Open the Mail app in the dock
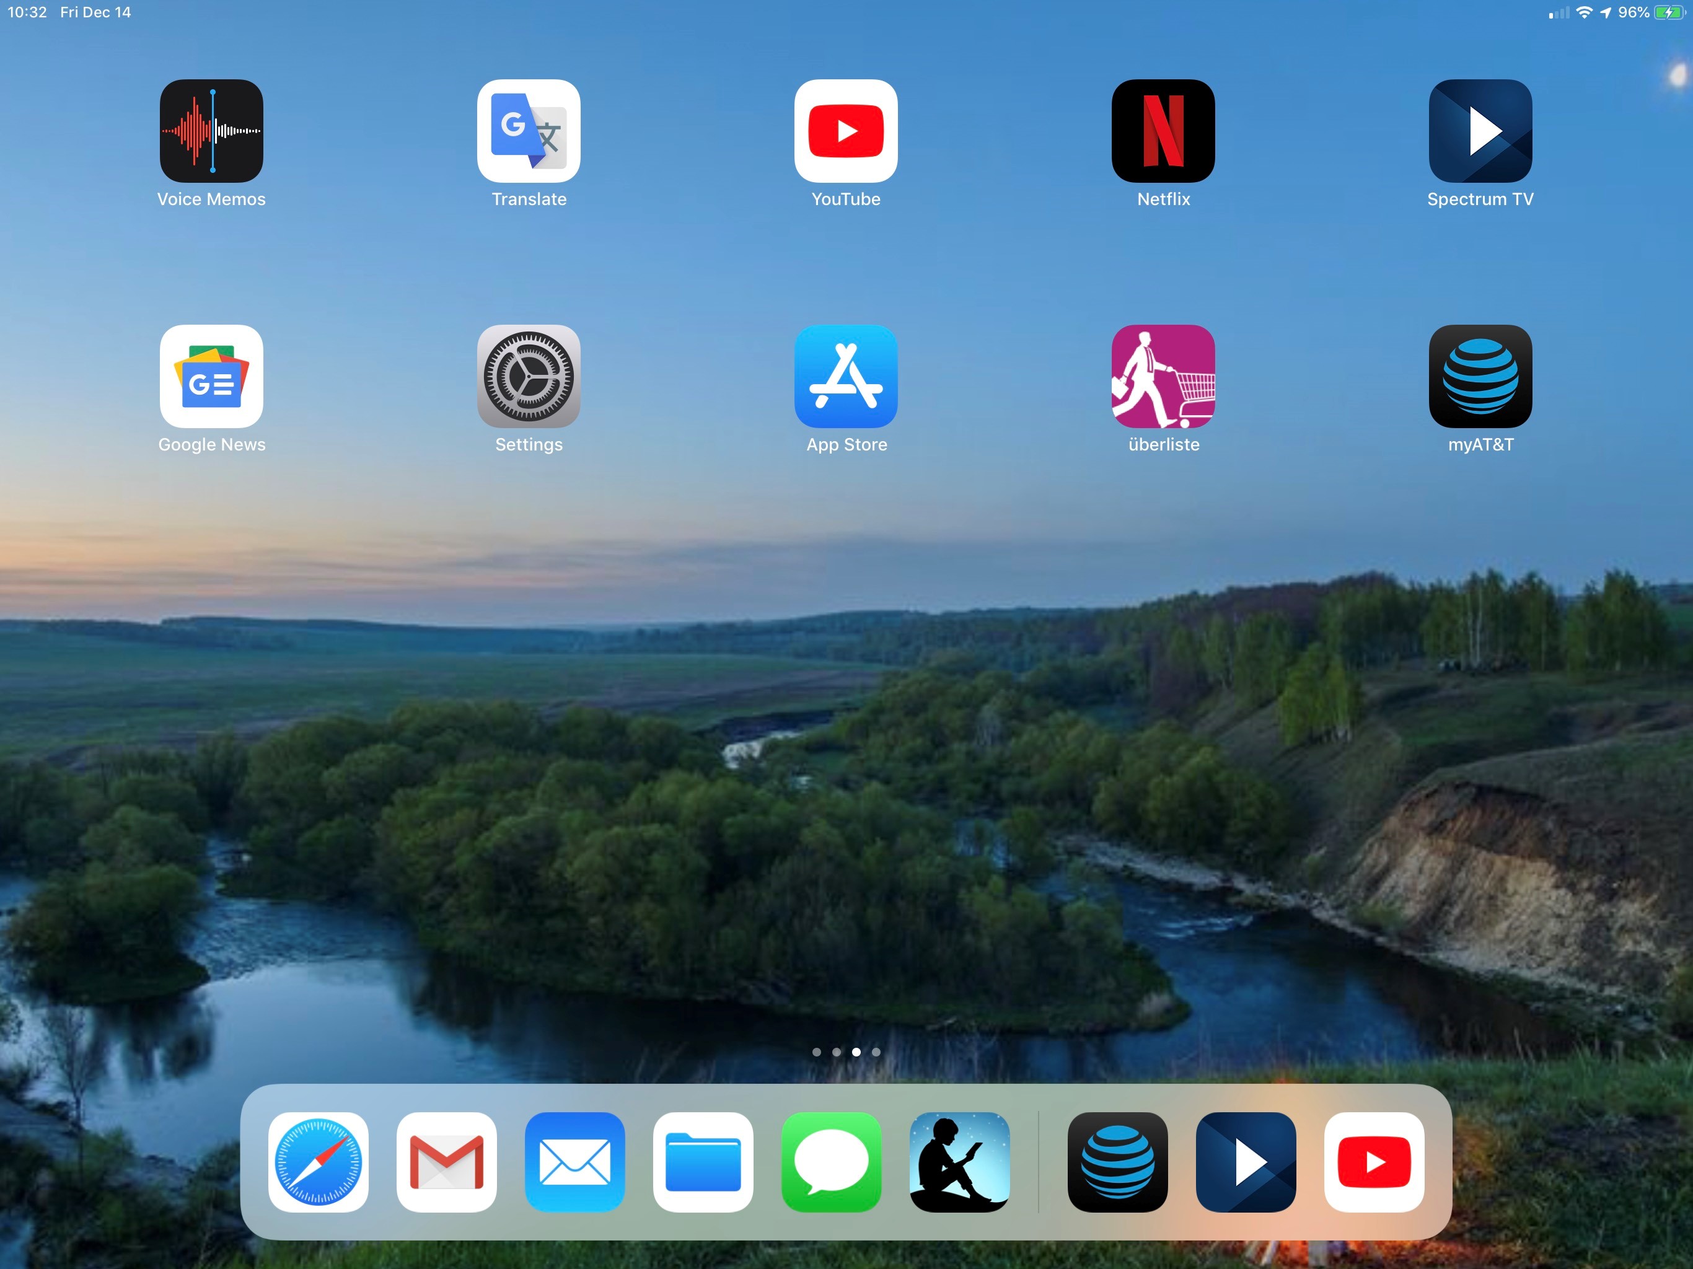 575,1162
